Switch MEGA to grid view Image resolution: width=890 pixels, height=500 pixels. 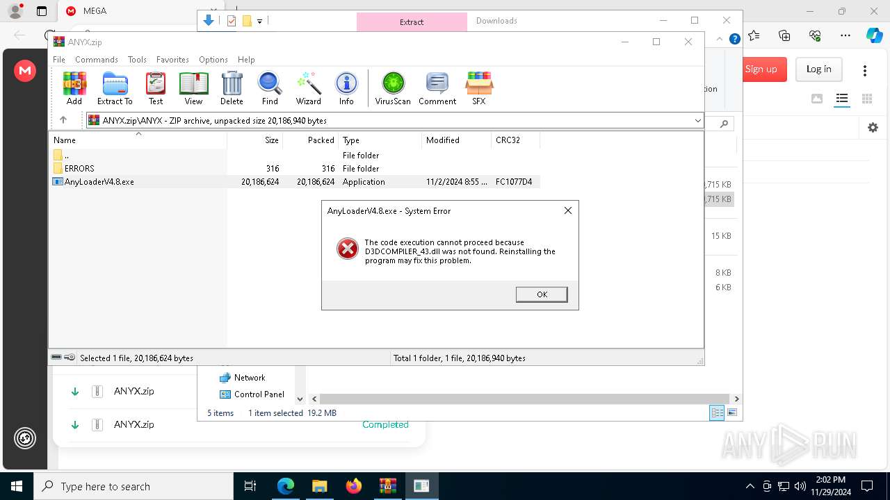point(867,99)
